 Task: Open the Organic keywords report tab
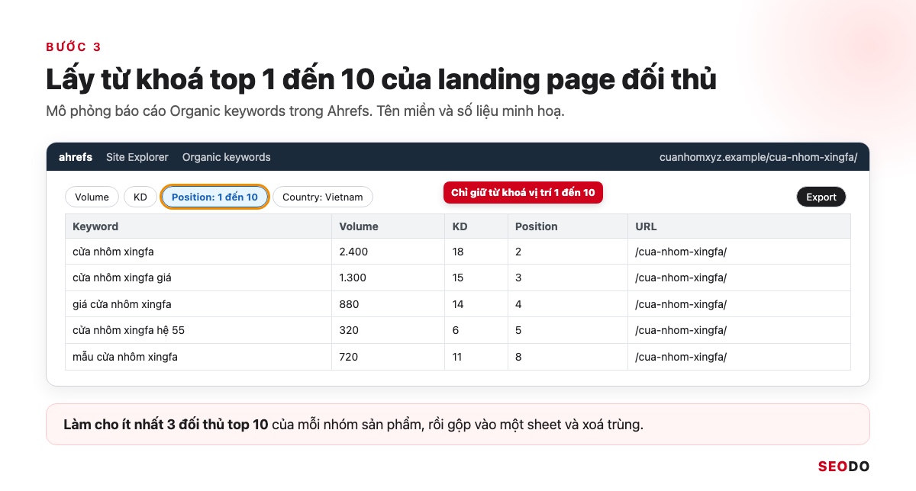(x=227, y=157)
